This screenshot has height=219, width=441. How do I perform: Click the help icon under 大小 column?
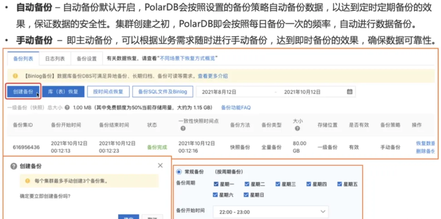pos(297,129)
